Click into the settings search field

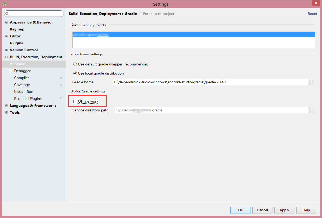34,14
